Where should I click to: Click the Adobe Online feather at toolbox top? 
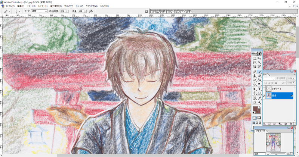(257, 53)
